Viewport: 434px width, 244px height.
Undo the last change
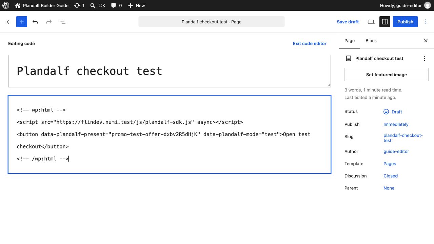click(35, 22)
